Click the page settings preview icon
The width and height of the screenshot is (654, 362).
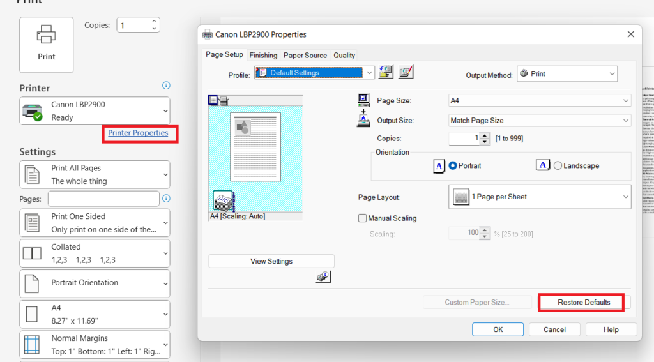tap(213, 100)
